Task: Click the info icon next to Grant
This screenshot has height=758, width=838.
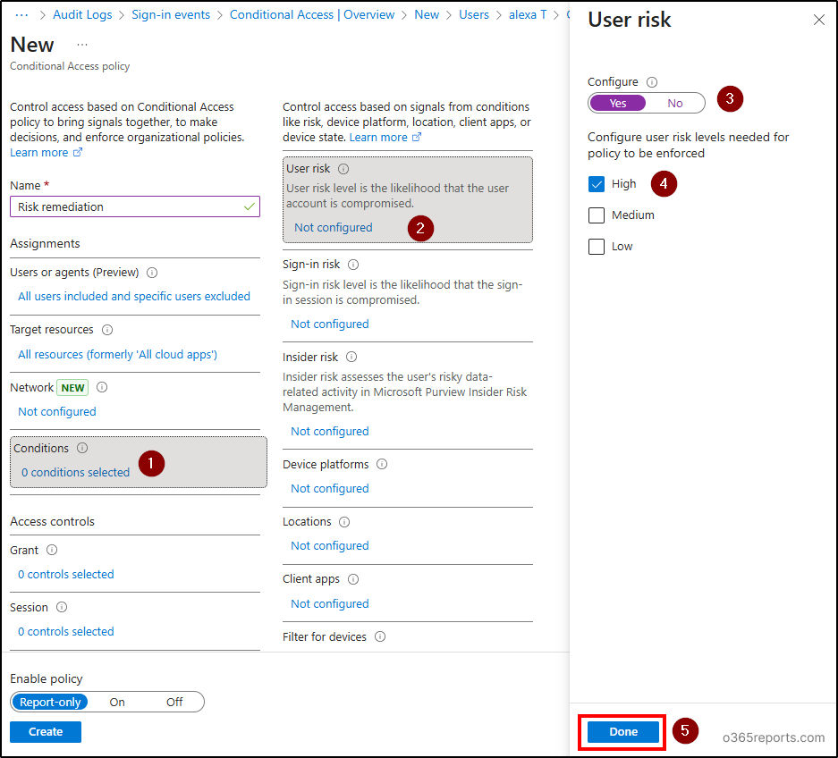Action: [51, 550]
